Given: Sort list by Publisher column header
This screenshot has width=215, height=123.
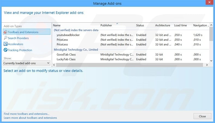Looking at the screenshot, I should click(106, 25).
